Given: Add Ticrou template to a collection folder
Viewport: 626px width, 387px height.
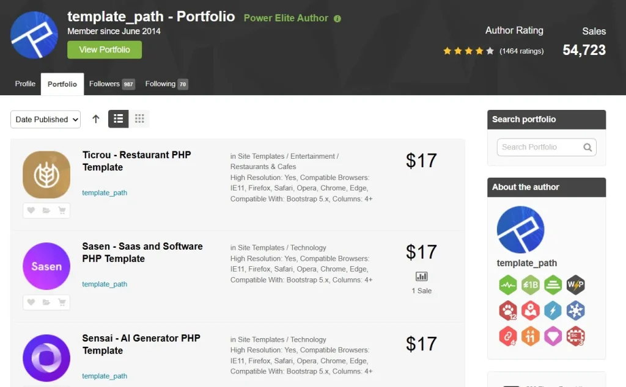Looking at the screenshot, I should pyautogui.click(x=46, y=211).
